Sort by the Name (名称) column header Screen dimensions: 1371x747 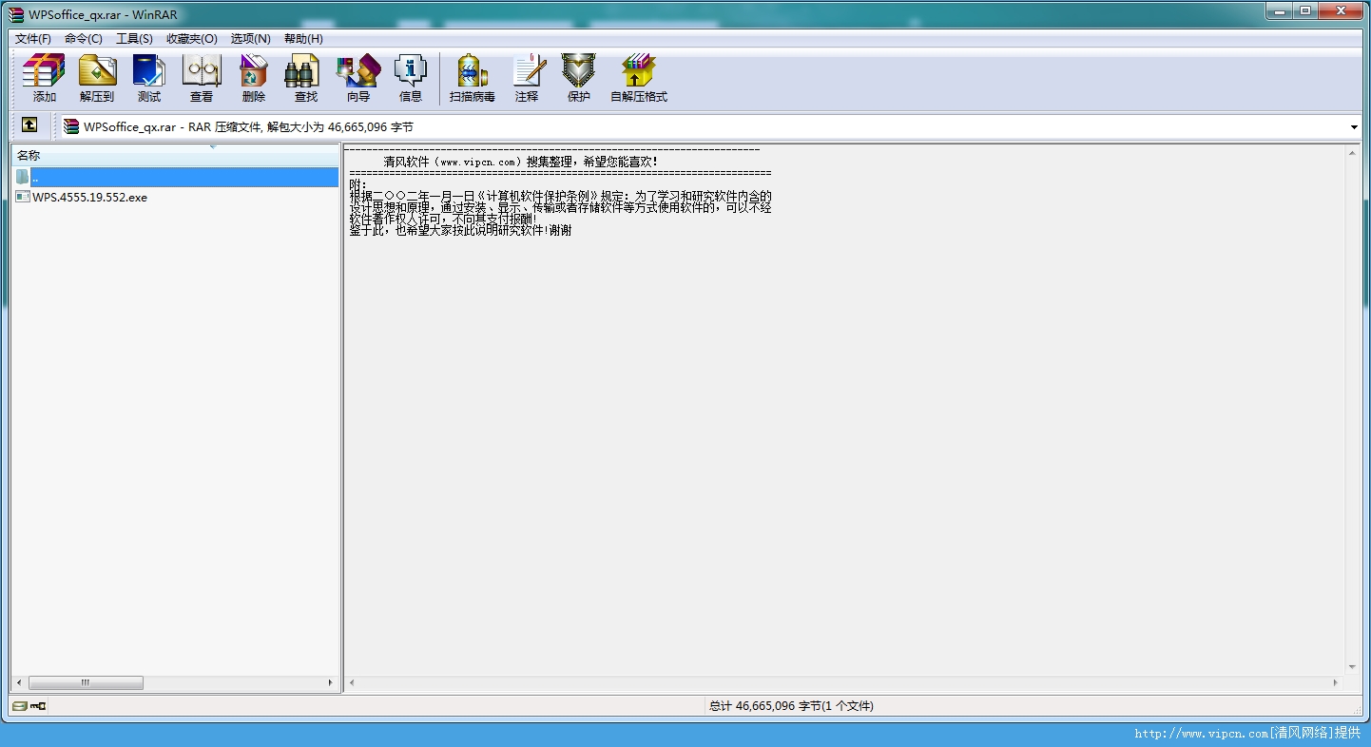click(175, 155)
